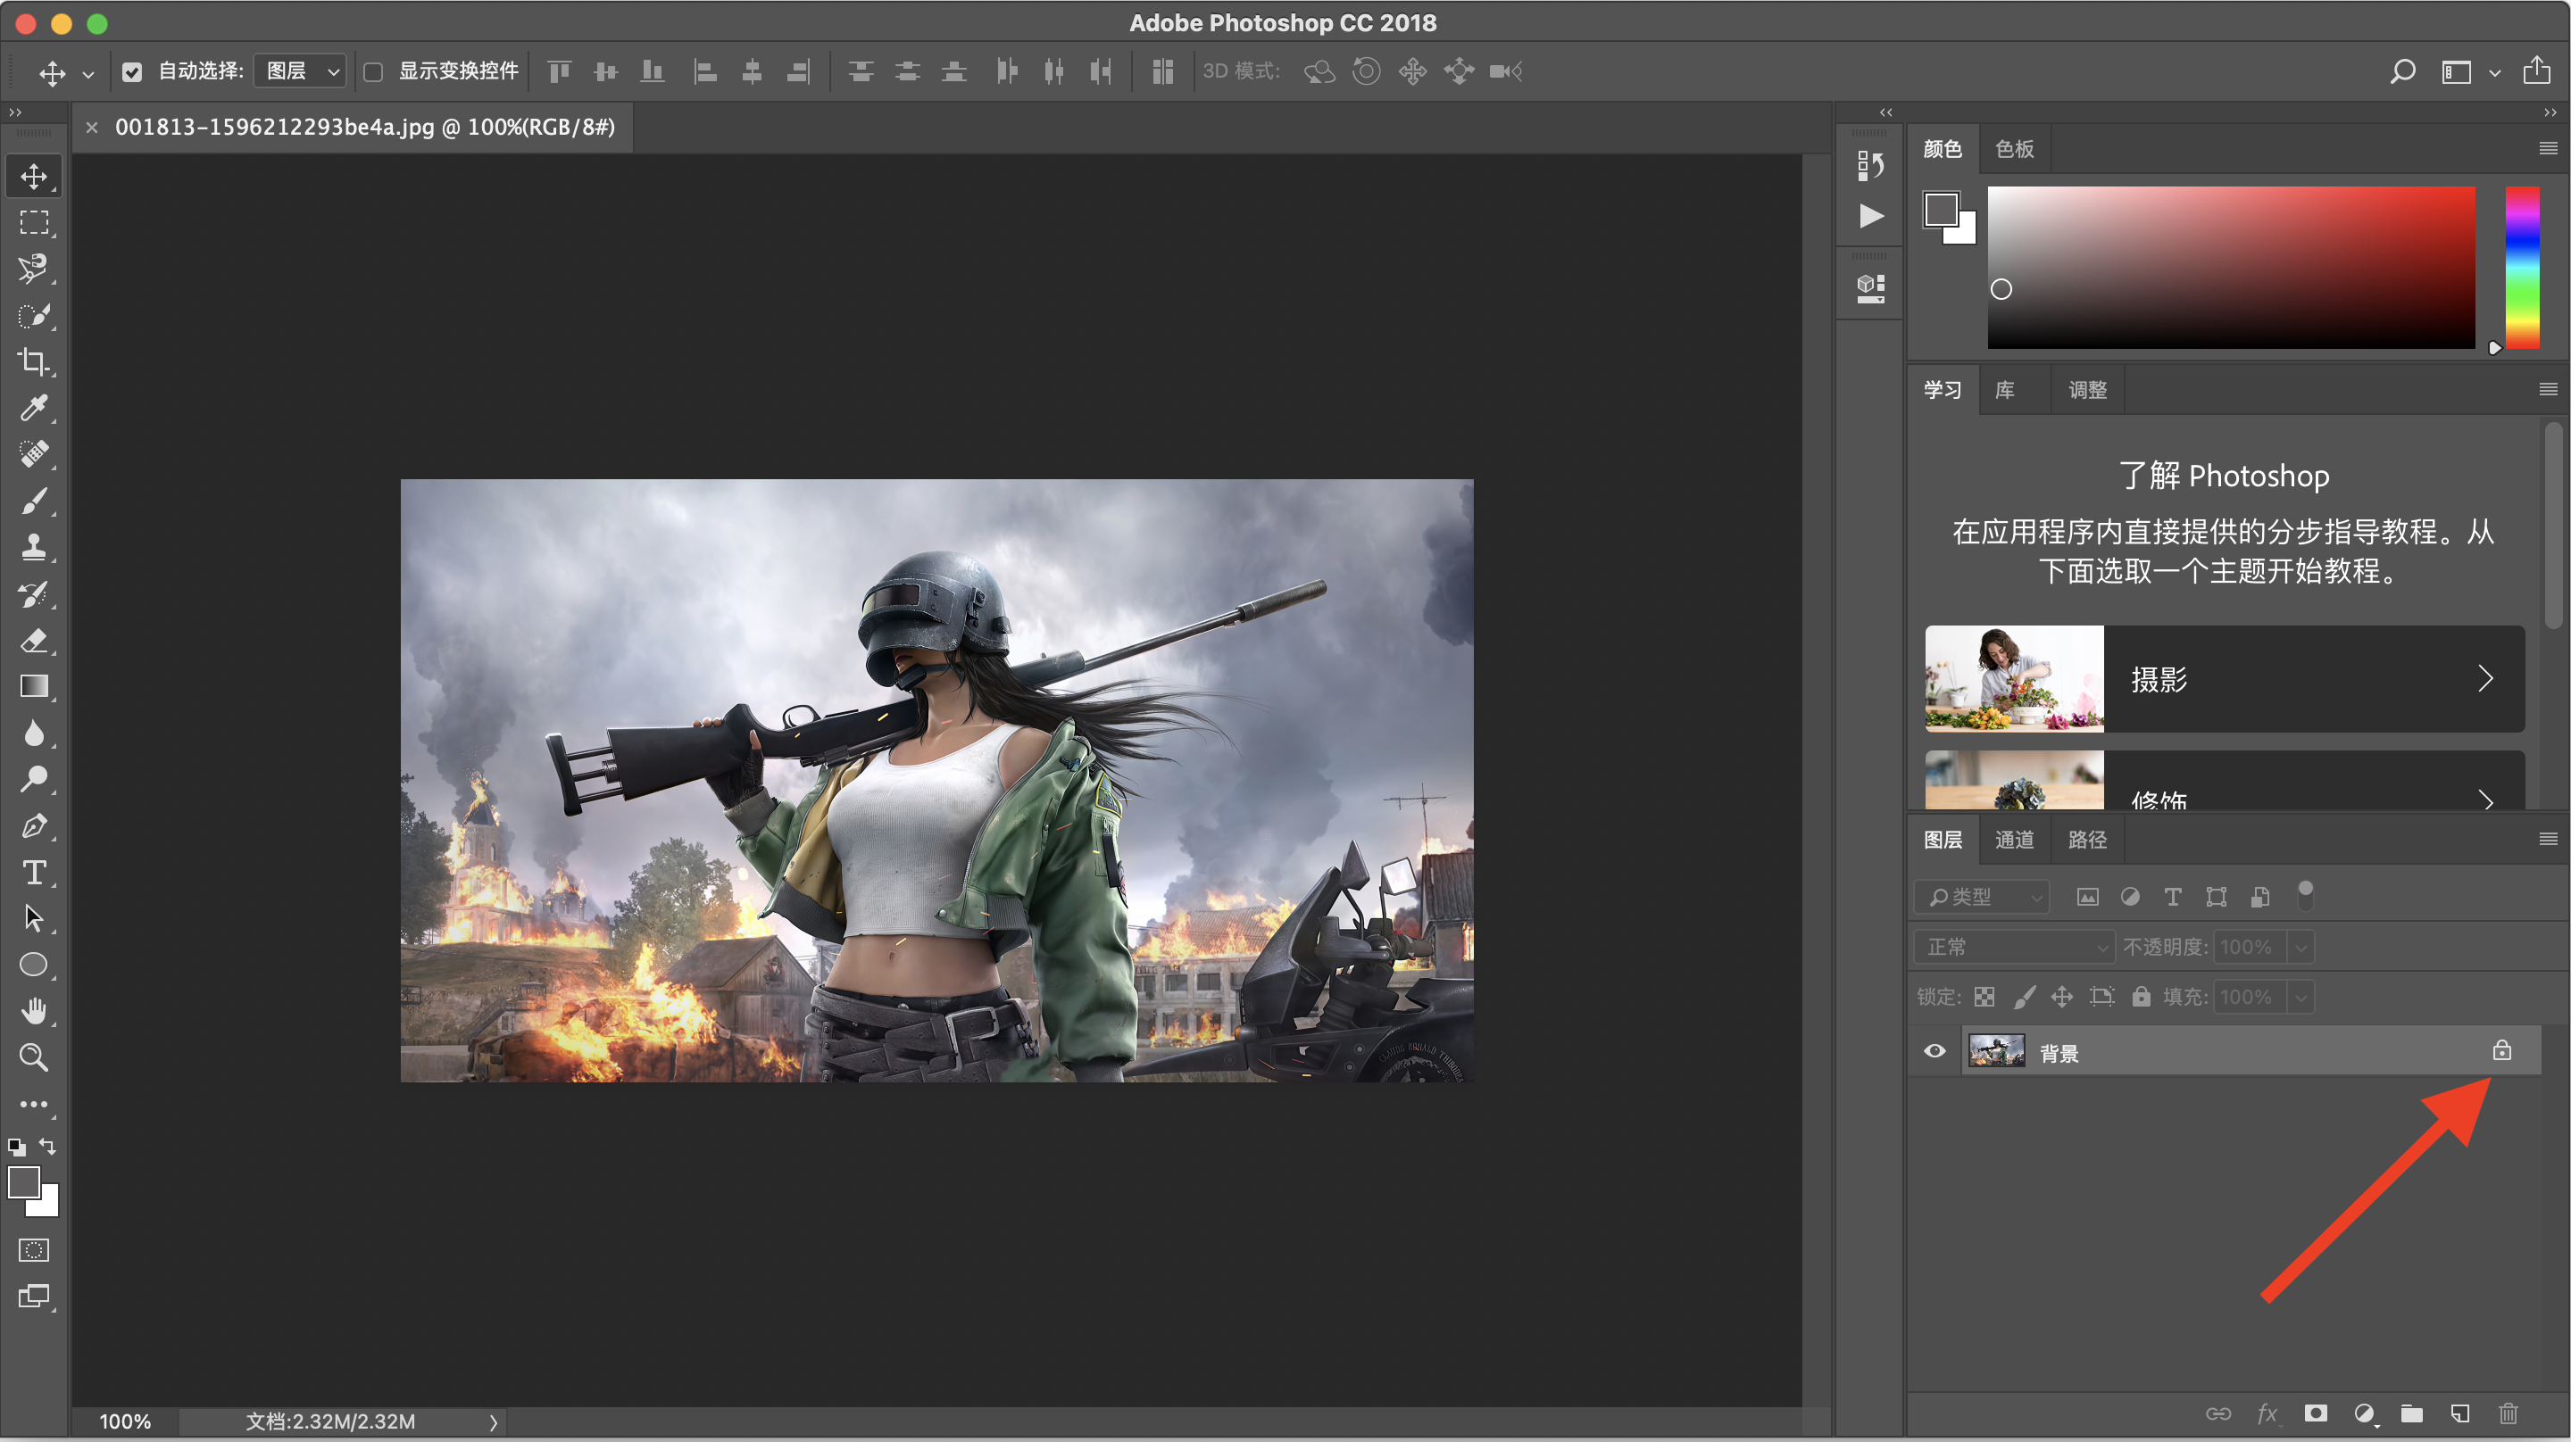Toggle lock image pixels brush icon
This screenshot has width=2571, height=1442.
pos(2024,996)
